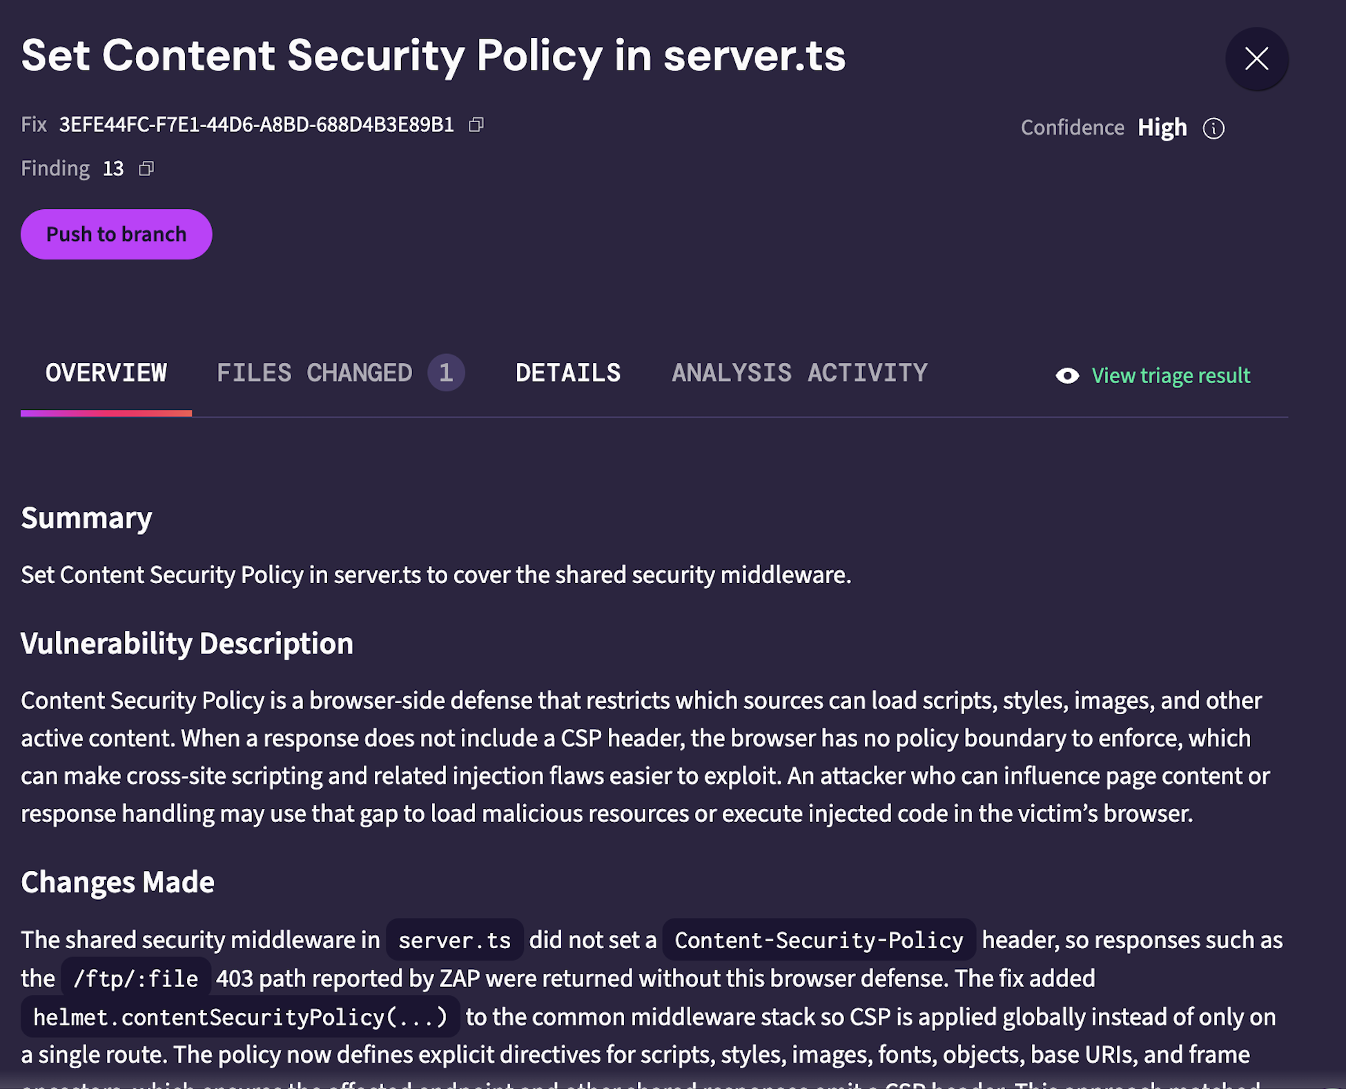Click the Finding number 13

pos(113,169)
